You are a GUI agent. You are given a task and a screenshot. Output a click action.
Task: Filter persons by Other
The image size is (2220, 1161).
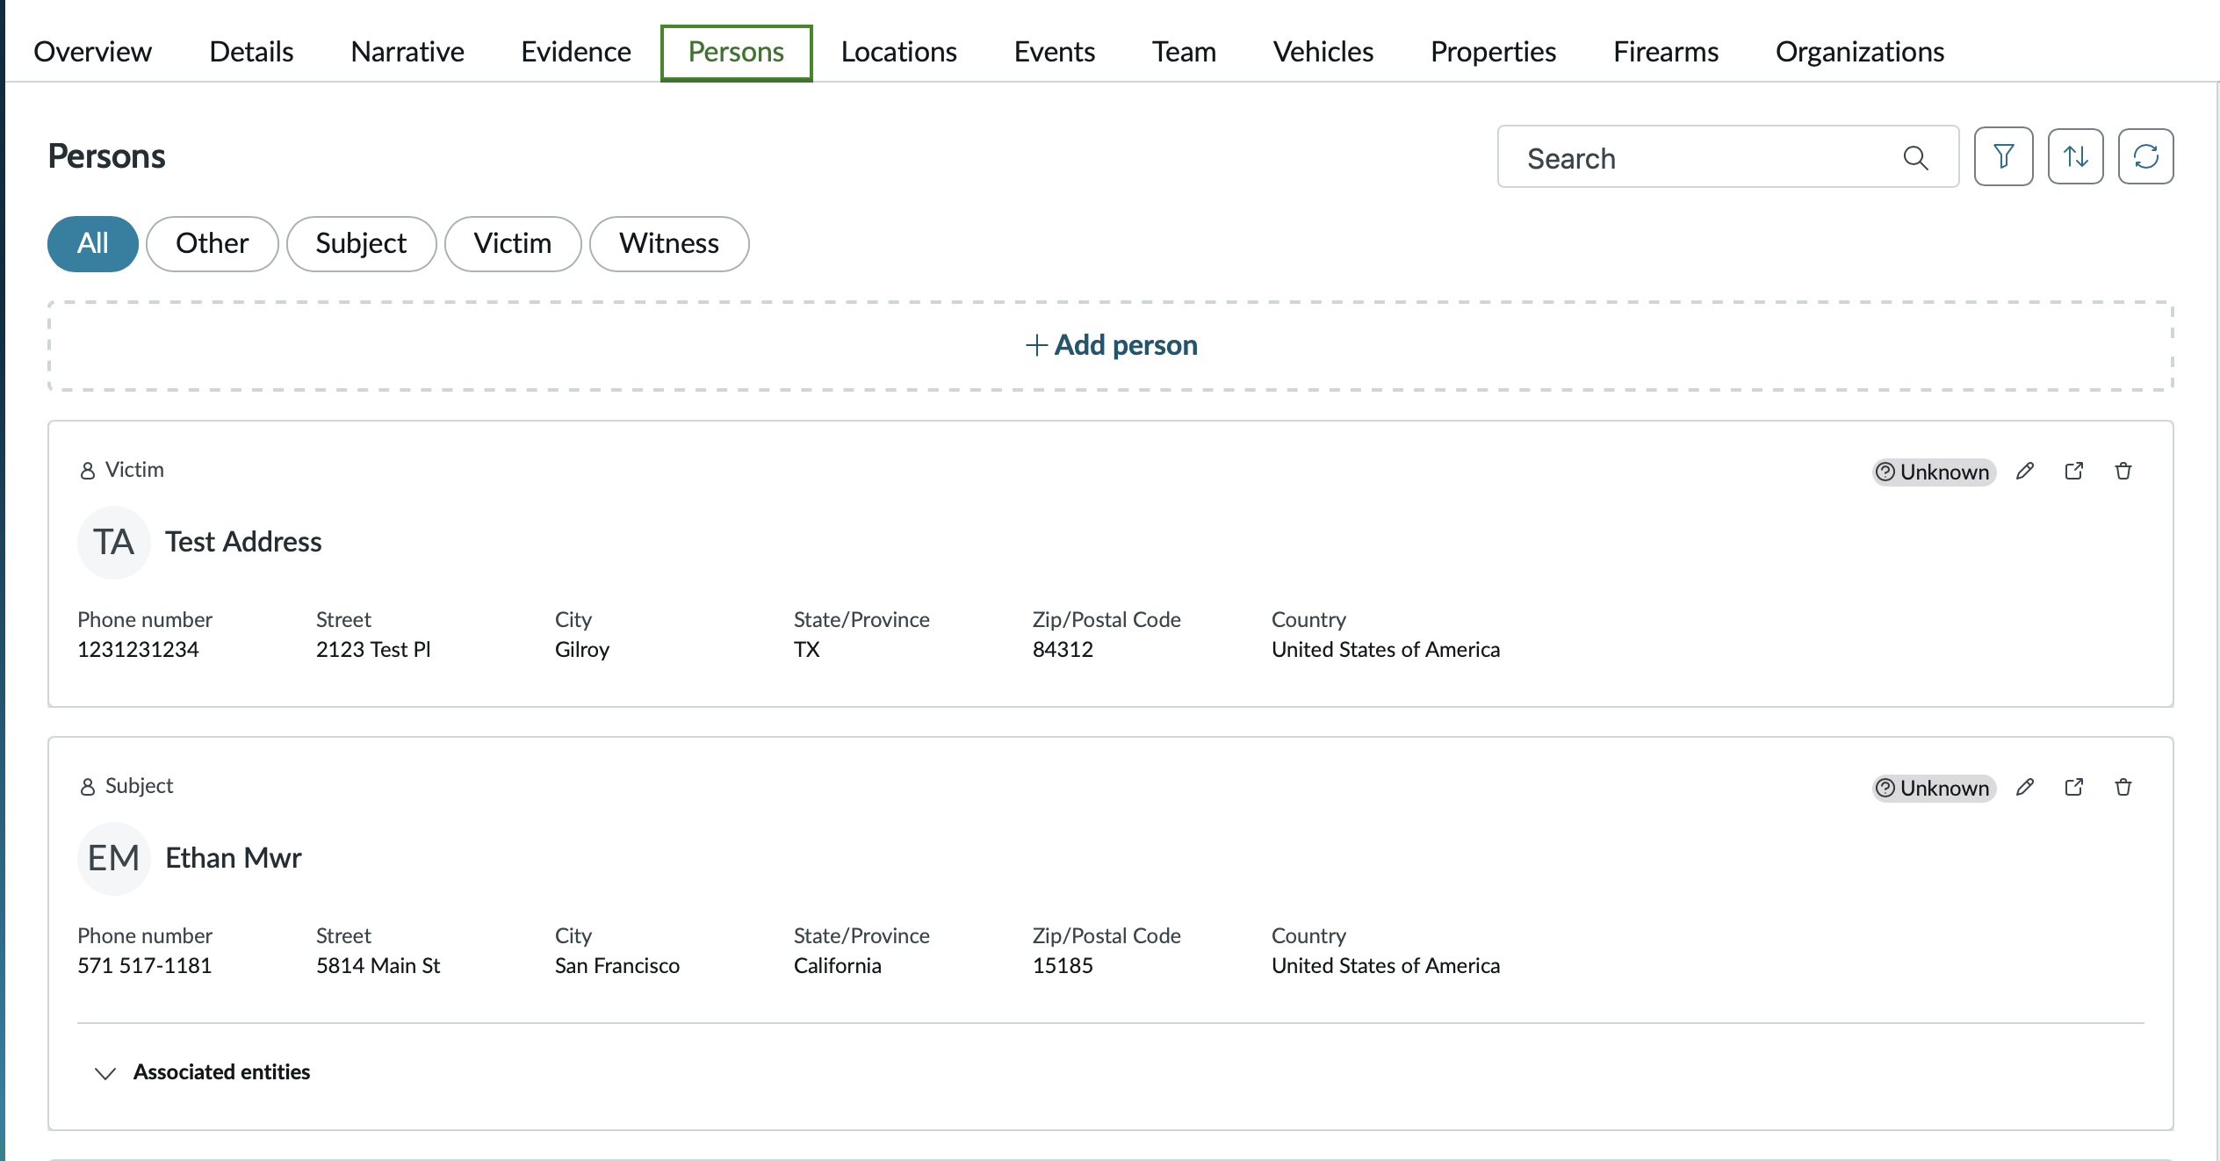pos(212,243)
